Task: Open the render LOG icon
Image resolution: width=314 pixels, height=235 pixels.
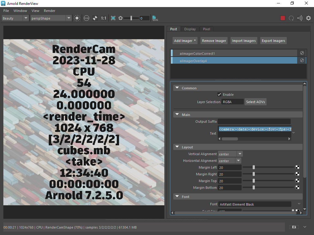Action: 155,18
